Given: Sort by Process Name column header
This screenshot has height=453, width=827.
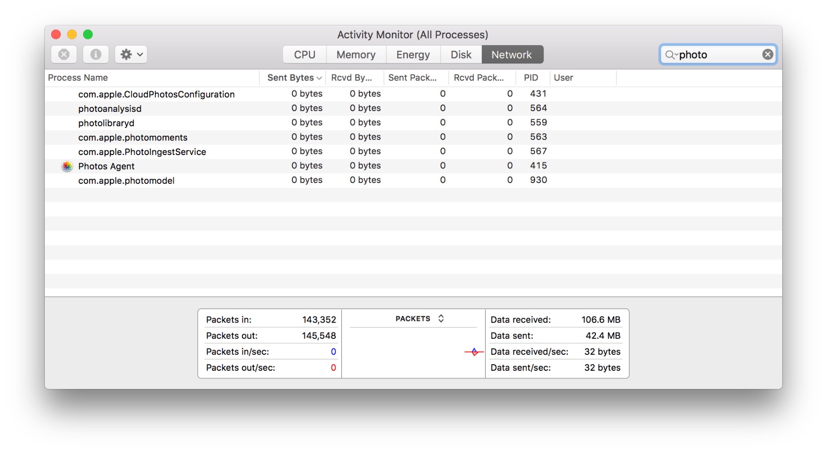Looking at the screenshot, I should click(78, 78).
